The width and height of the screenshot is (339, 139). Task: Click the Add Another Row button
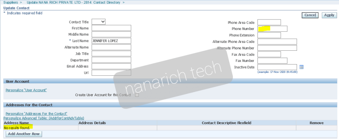pos(24,134)
